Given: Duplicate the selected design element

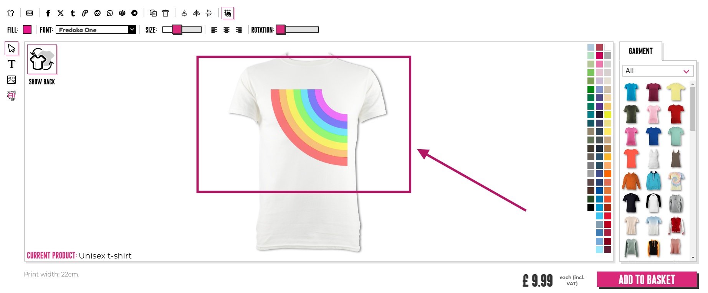Looking at the screenshot, I should tap(153, 13).
